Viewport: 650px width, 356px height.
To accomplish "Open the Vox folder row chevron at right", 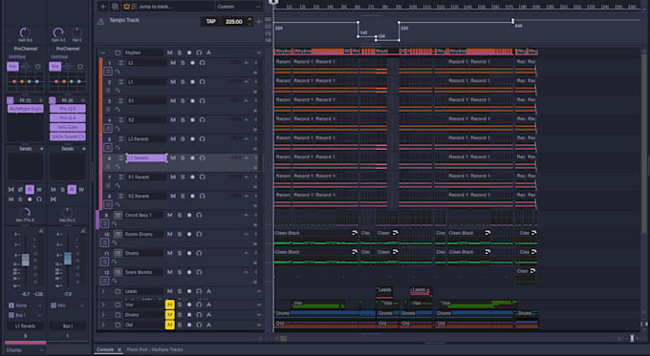I will [259, 304].
